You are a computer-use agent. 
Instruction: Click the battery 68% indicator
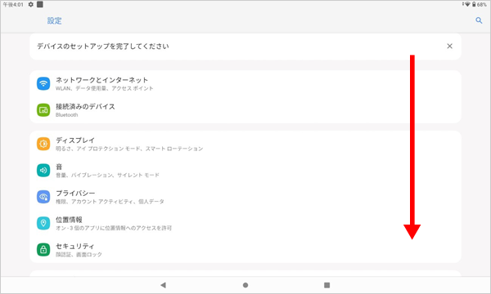point(480,4)
